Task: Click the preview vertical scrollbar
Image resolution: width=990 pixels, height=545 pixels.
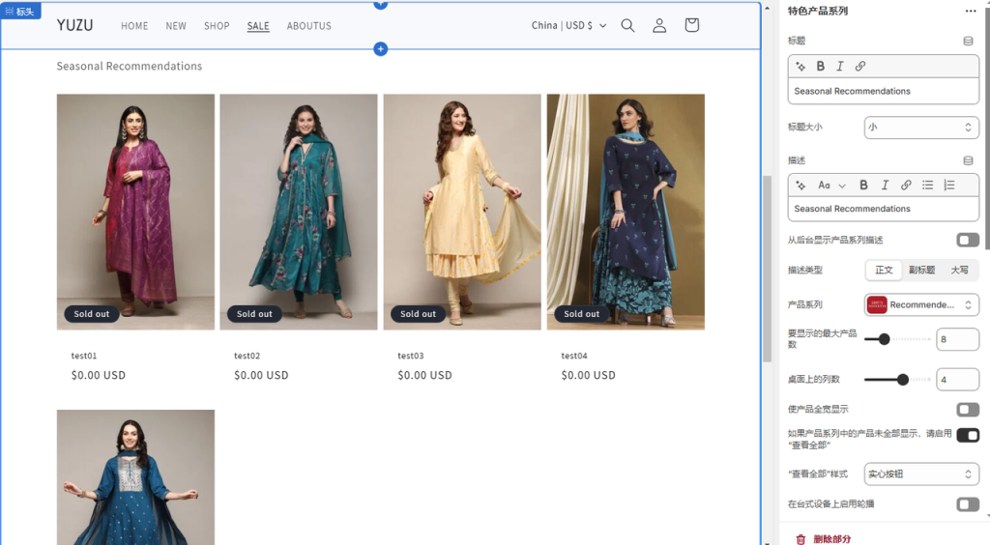Action: click(767, 268)
